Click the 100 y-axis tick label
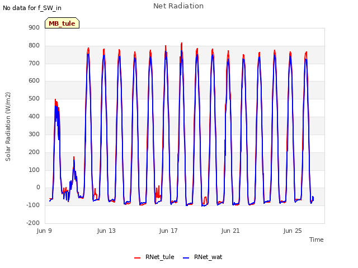Screen dimensions: 358x268 (34, 170)
